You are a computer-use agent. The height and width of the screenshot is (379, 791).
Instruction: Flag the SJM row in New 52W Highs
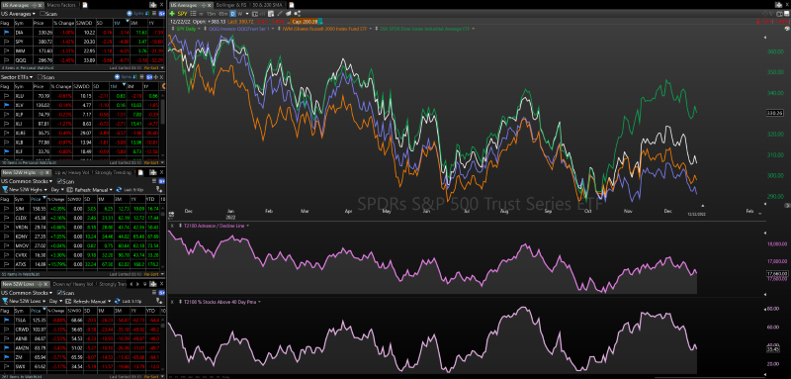click(7, 209)
